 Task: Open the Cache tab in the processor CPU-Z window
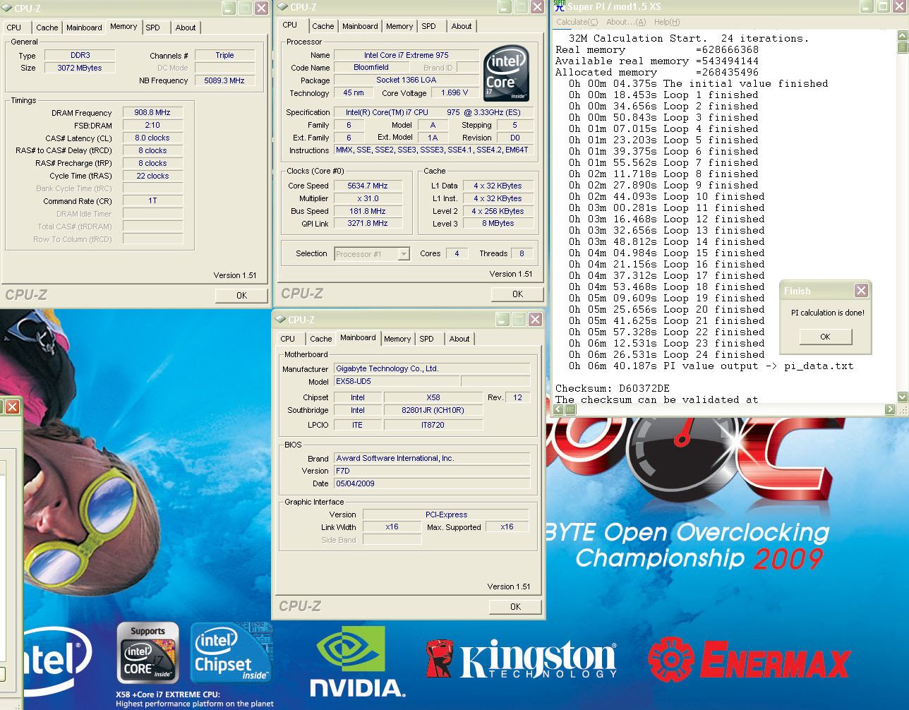point(323,26)
